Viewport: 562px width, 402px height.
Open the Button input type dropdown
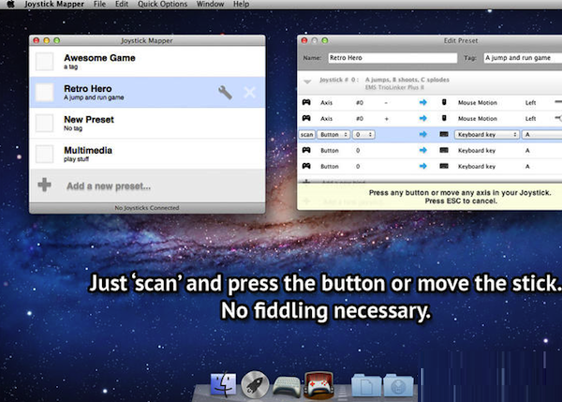click(333, 135)
